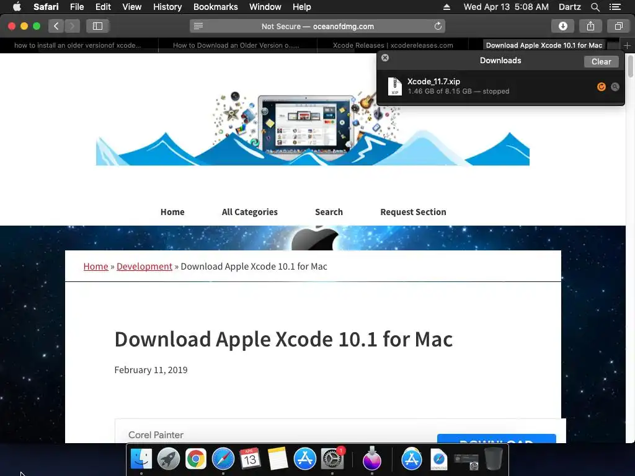Show the Safari sidebar
Image resolution: width=635 pixels, height=476 pixels.
[97, 26]
